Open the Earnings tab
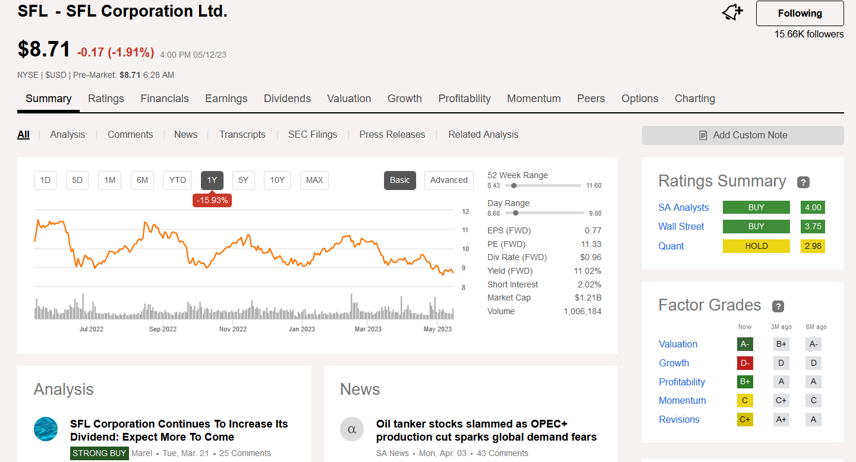The height and width of the screenshot is (462, 856). click(226, 99)
